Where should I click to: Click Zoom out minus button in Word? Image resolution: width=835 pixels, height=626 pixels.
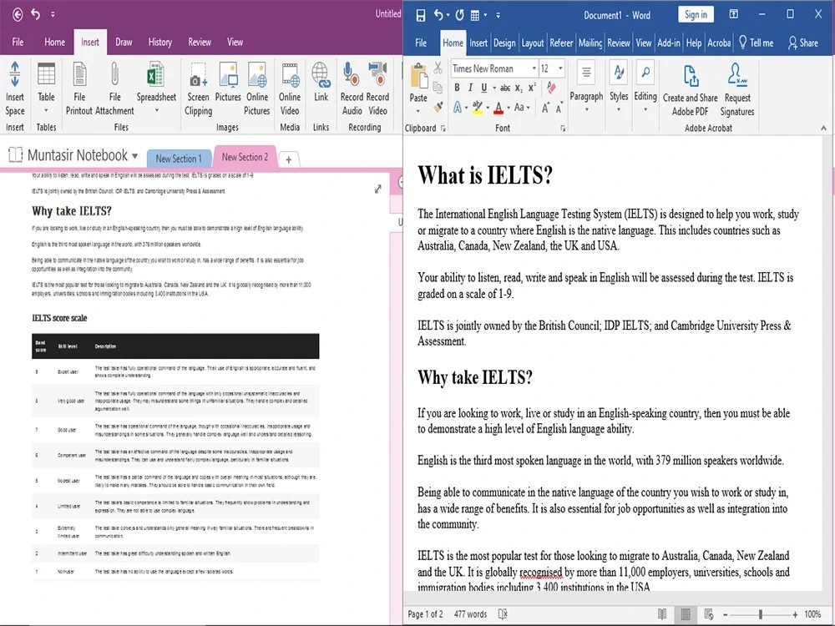pyautogui.click(x=726, y=614)
